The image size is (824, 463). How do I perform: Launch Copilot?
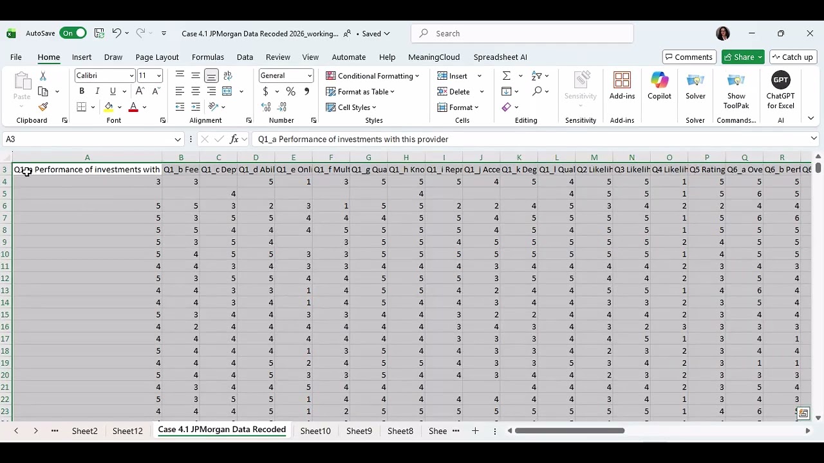(x=659, y=86)
